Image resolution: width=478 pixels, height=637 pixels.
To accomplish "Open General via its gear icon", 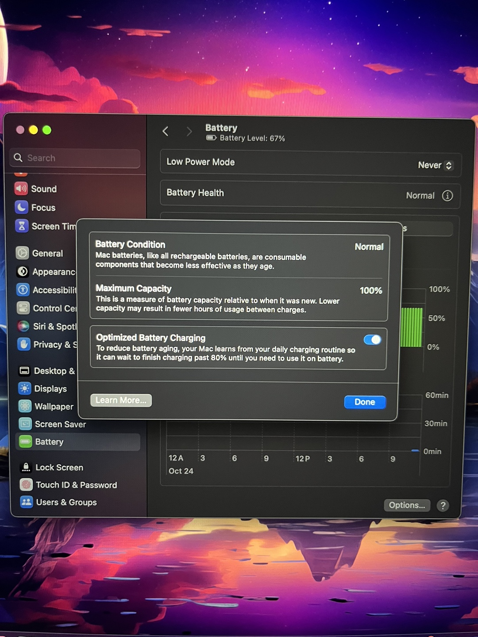I will pyautogui.click(x=22, y=253).
